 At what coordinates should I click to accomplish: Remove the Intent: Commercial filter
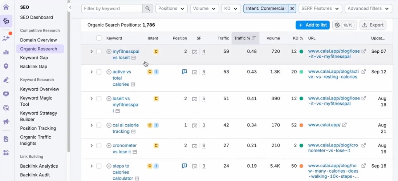pyautogui.click(x=292, y=8)
